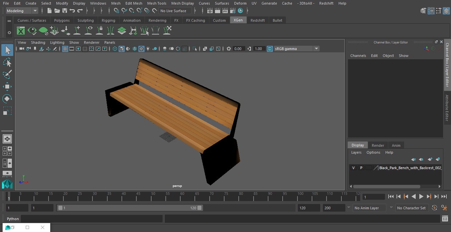Toggle the P playback box on bench layer
451x232 pixels.
pyautogui.click(x=361, y=168)
